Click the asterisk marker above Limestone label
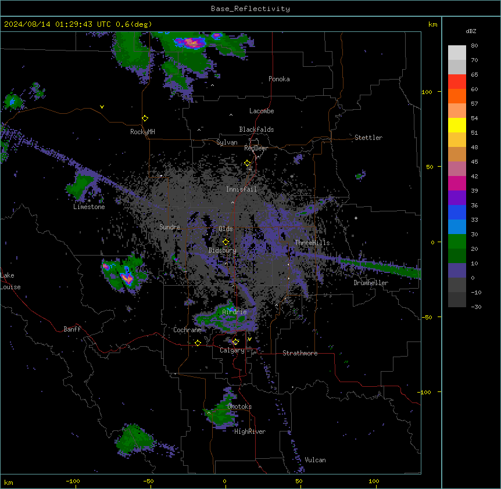This screenshot has height=489, width=501. (89, 201)
